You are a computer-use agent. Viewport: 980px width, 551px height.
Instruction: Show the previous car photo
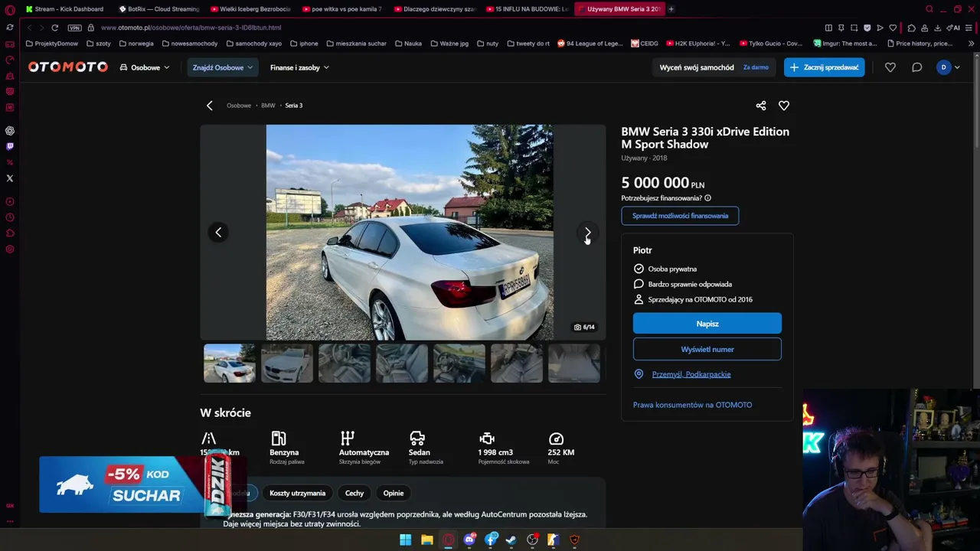(x=218, y=232)
